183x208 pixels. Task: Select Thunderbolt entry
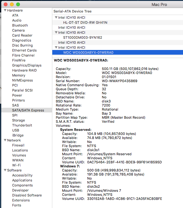pyautogui.click(x=22, y=125)
